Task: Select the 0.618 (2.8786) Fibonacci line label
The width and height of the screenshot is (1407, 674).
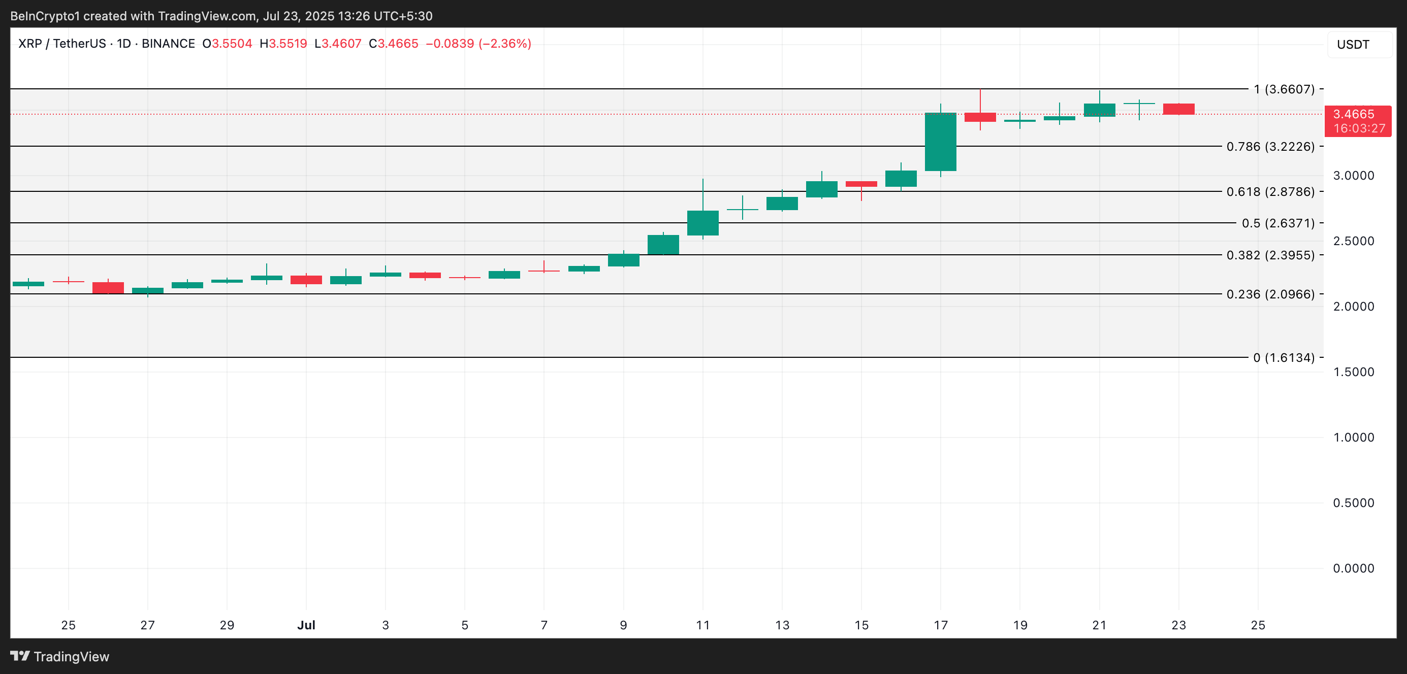Action: [x=1270, y=191]
